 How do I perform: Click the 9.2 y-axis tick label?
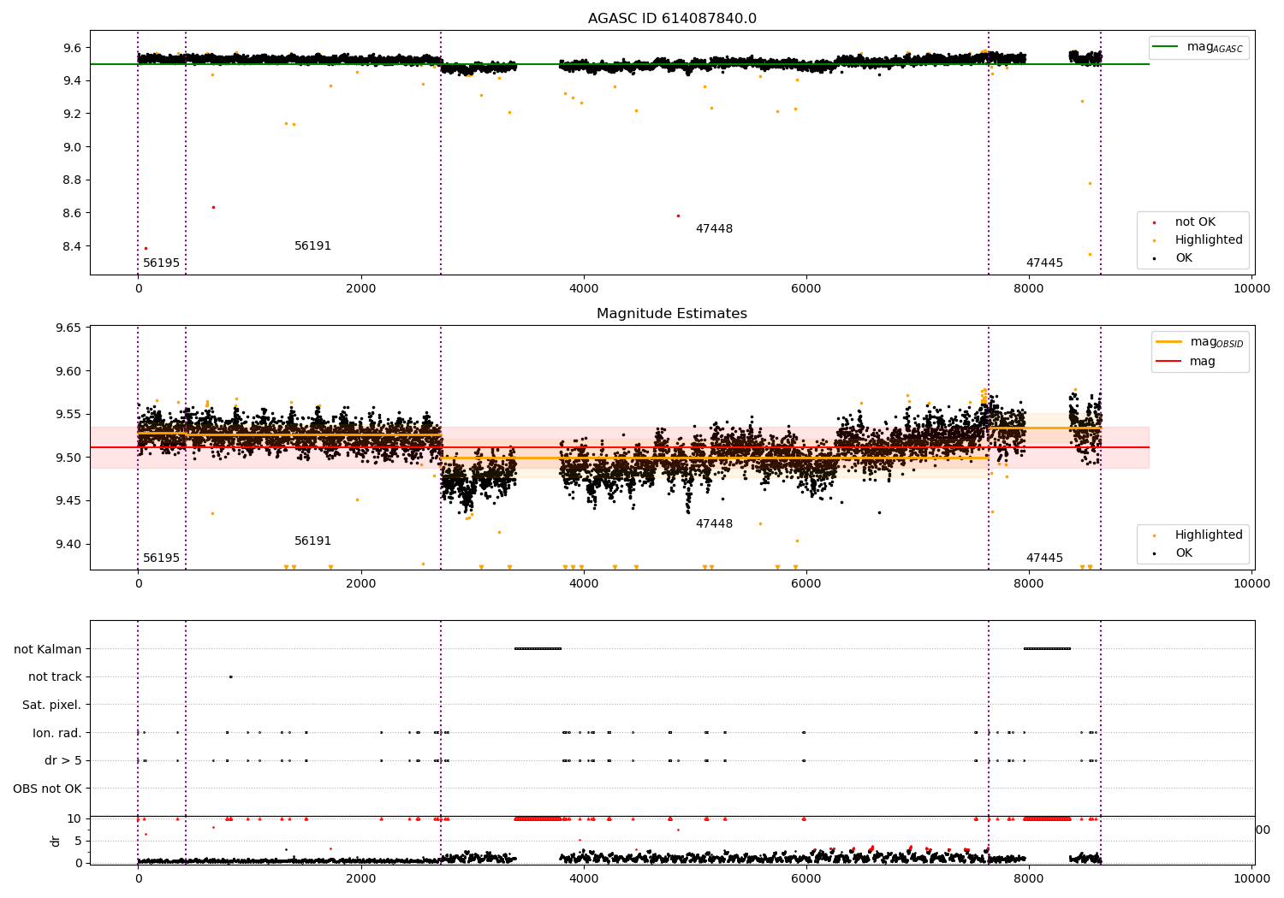[x=72, y=114]
